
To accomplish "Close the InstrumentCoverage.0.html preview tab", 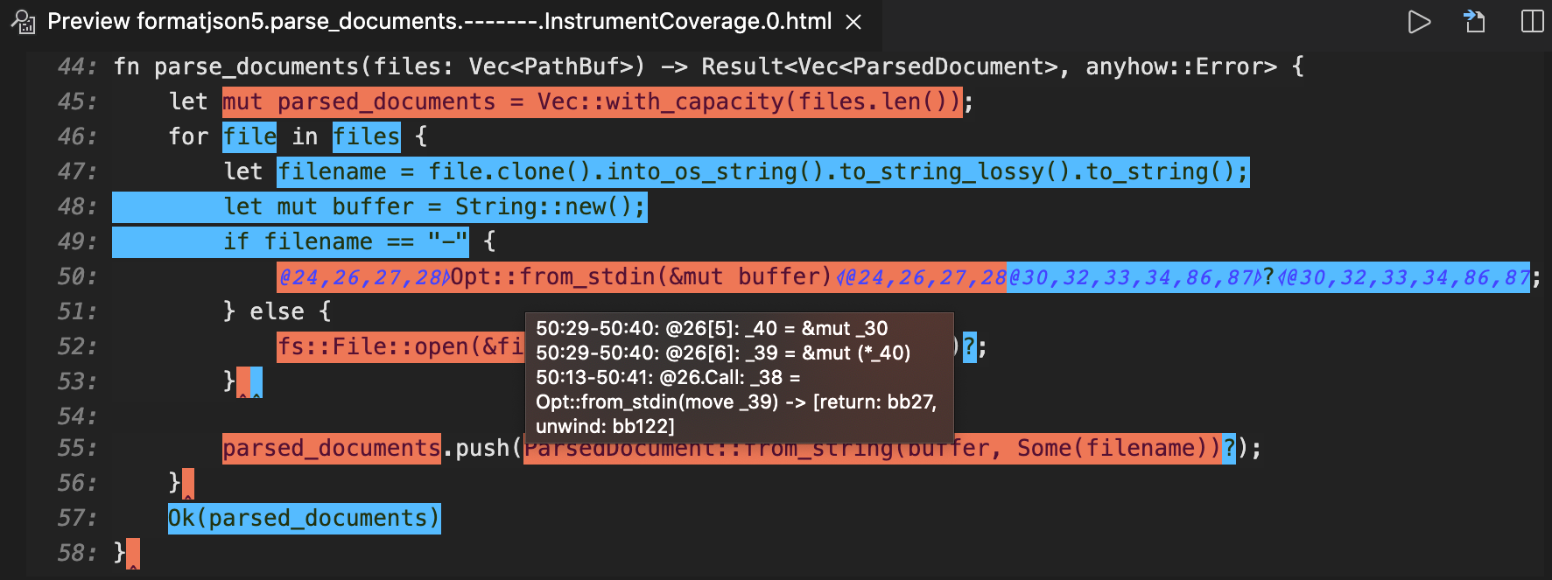I will click(853, 22).
